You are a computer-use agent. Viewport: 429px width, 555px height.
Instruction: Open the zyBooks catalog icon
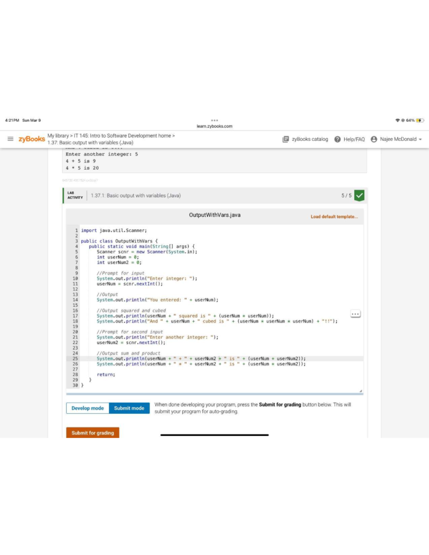tap(286, 139)
